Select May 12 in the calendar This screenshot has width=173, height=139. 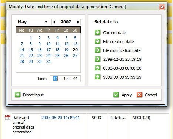(66, 44)
